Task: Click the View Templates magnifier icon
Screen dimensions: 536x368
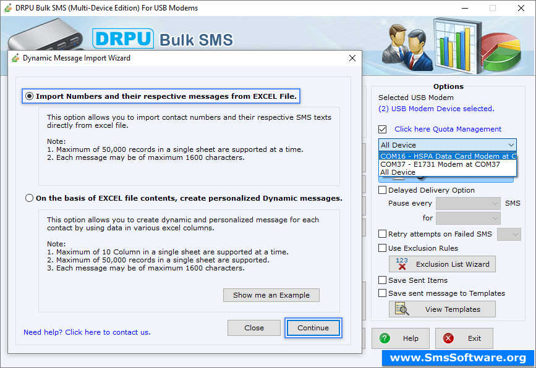Action: [402, 309]
